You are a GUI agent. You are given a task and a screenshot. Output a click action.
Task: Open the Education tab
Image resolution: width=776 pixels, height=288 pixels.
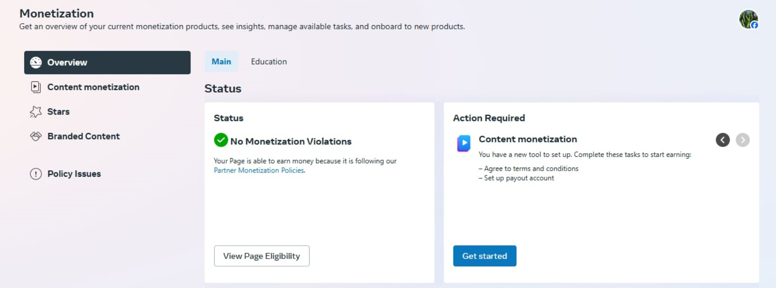click(269, 61)
